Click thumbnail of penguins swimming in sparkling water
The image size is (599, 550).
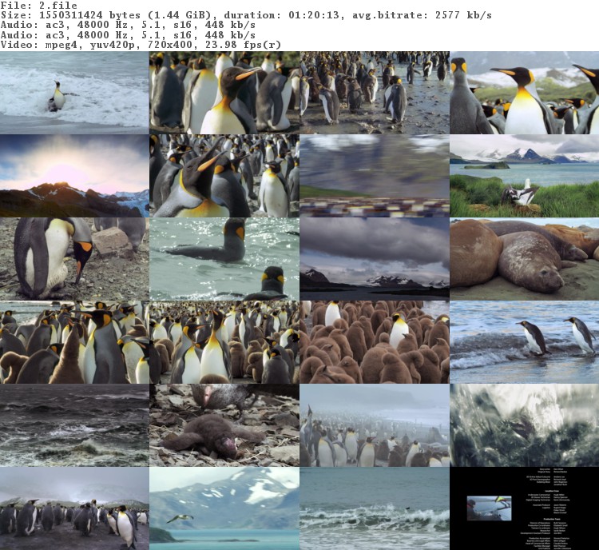(x=224, y=259)
